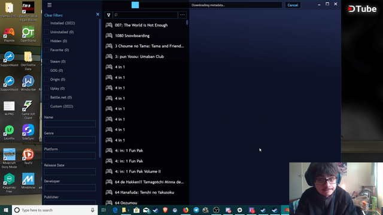Open the three-dots view options menu
Viewport: 383px width, 215px height.
pos(183,15)
